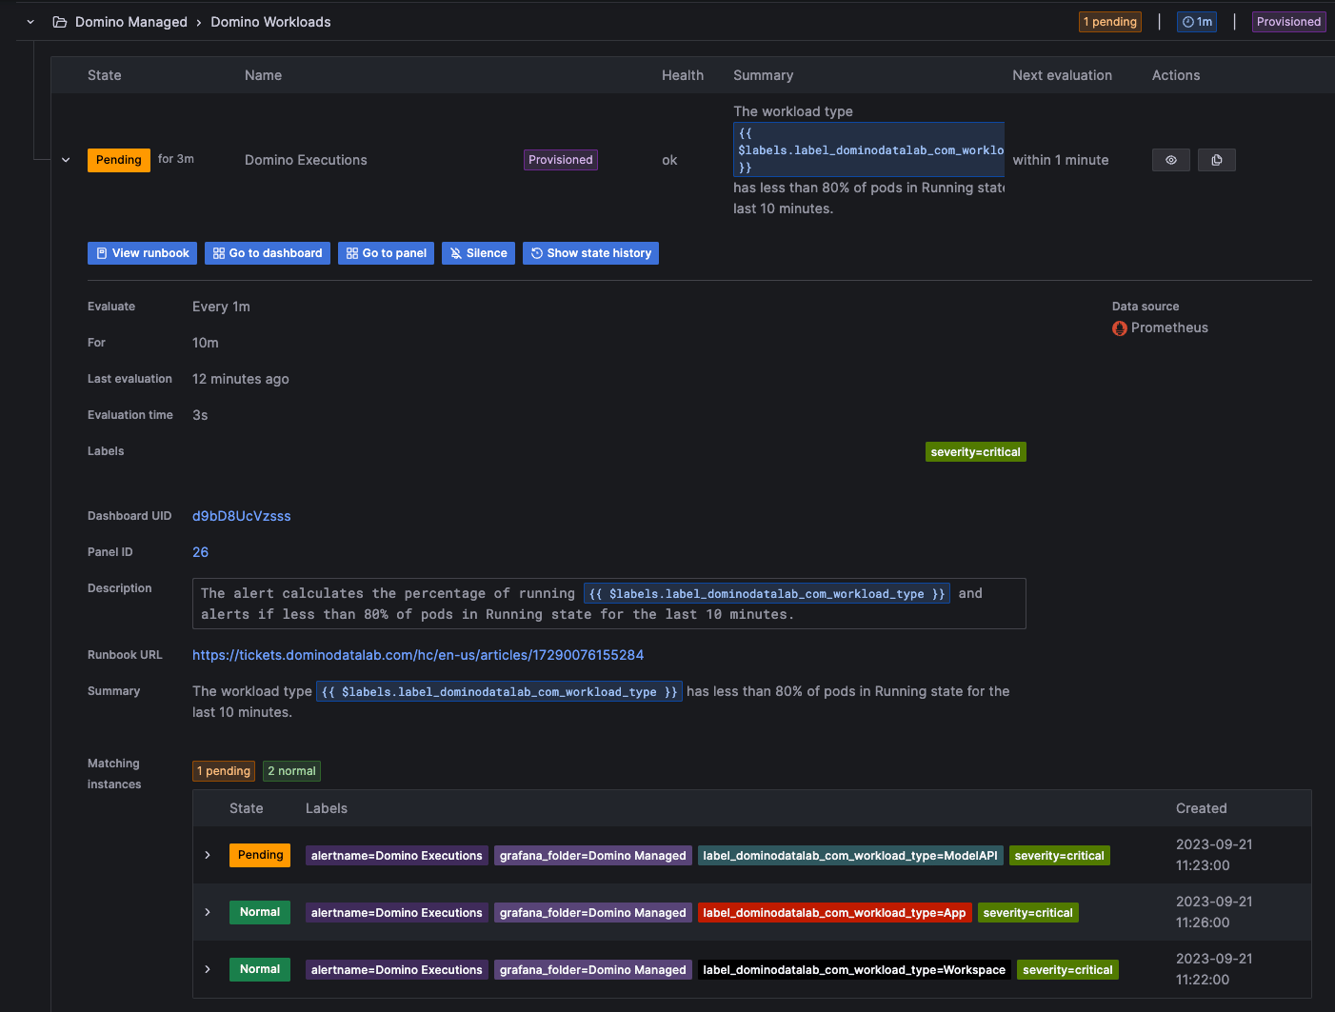
Task: Click the folder icon beside Domino Managed
Action: [59, 22]
